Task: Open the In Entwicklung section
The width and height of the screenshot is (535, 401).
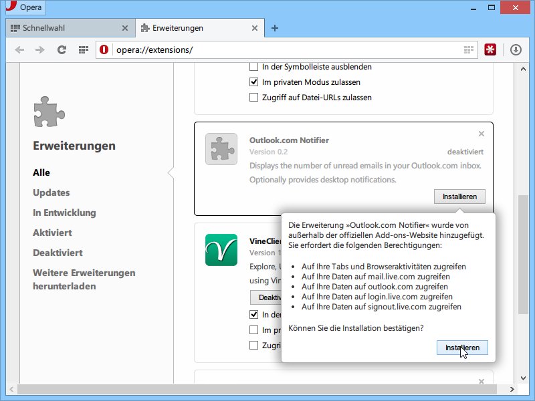Action: point(64,213)
